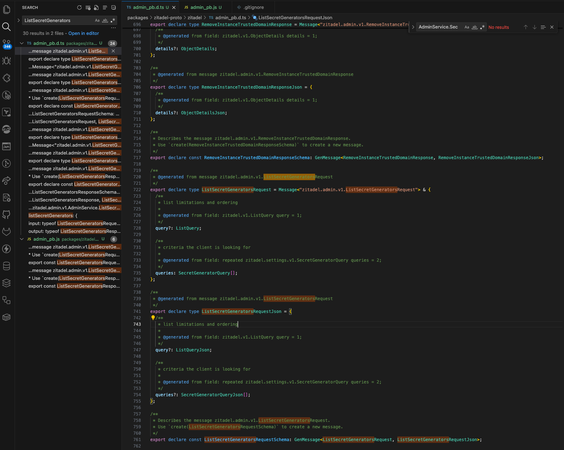Image resolution: width=564 pixels, height=450 pixels.
Task: Open 'listSecretGenerators: {' search result
Action: point(68,215)
